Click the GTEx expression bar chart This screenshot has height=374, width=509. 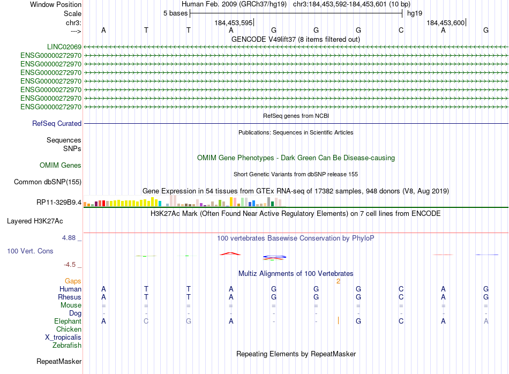click(184, 200)
